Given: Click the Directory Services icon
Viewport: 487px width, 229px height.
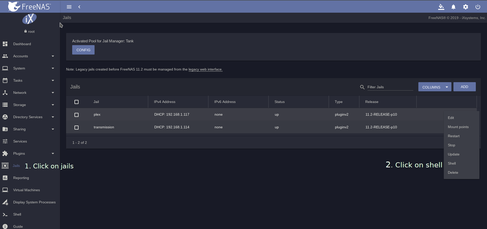Looking at the screenshot, I should [x=5, y=117].
